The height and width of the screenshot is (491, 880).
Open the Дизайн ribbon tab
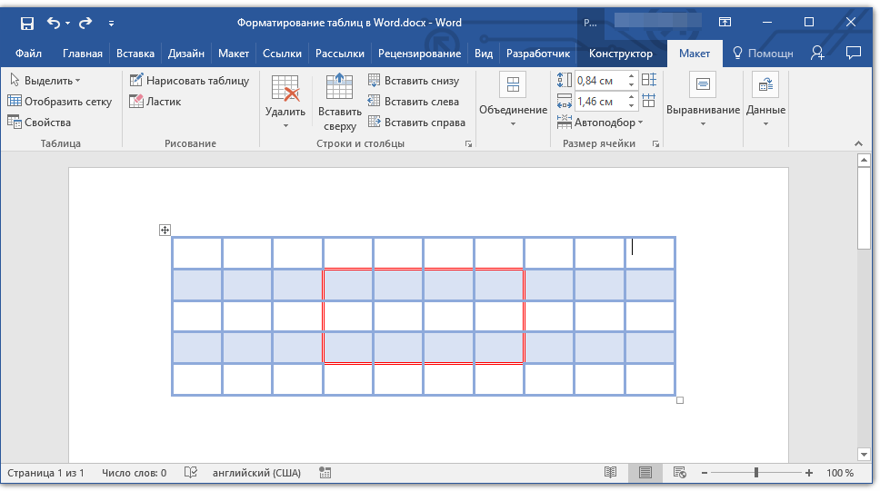(x=185, y=54)
